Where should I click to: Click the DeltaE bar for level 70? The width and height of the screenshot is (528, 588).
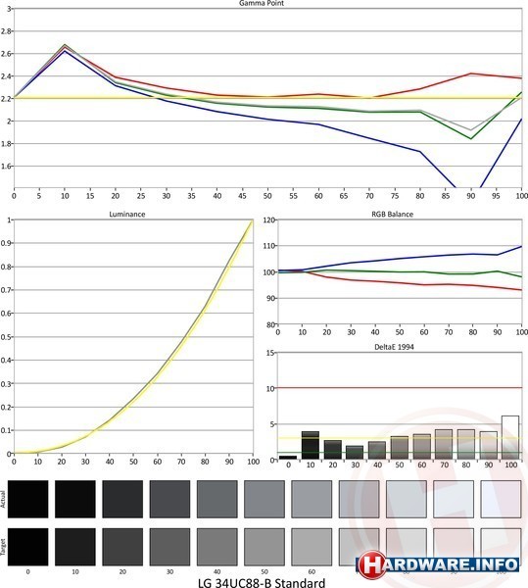tap(444, 444)
